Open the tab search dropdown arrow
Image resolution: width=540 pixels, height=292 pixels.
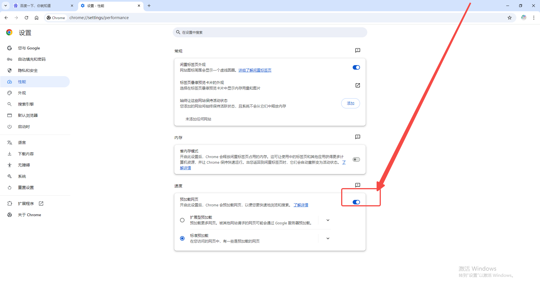click(6, 6)
